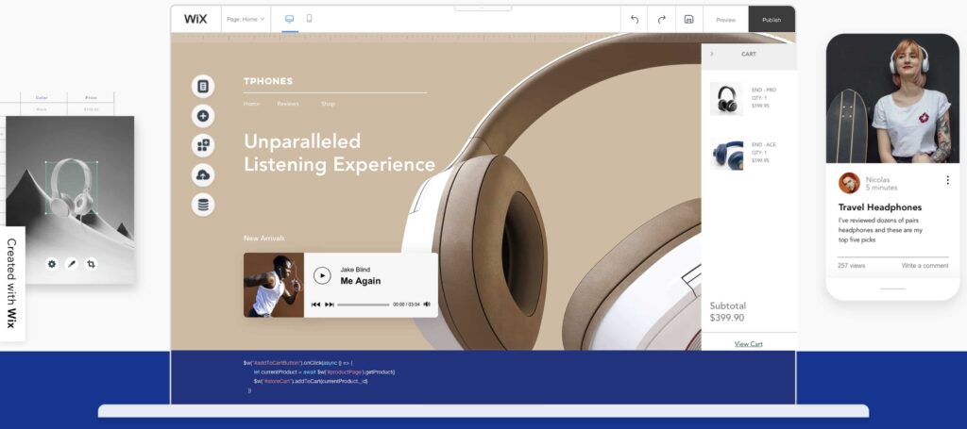Select the Unparalleled Listening Experience heading

pyautogui.click(x=339, y=153)
